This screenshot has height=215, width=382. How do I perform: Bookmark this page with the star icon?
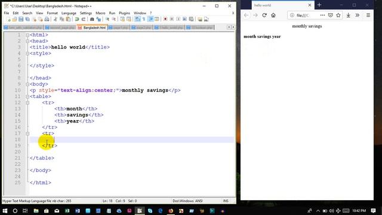click(338, 15)
